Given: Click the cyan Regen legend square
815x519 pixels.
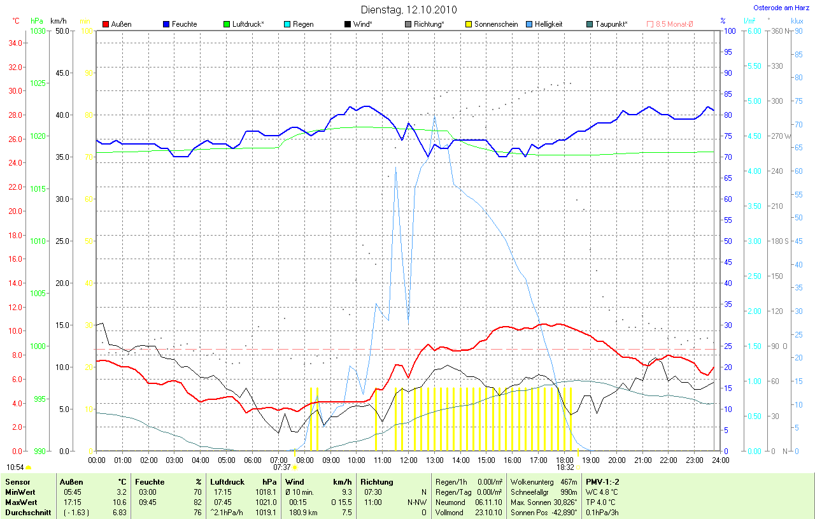Looking at the screenshot, I should coord(287,24).
